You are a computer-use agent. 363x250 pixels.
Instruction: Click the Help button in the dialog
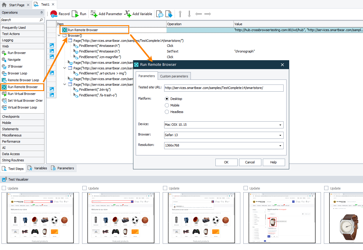pyautogui.click(x=274, y=162)
